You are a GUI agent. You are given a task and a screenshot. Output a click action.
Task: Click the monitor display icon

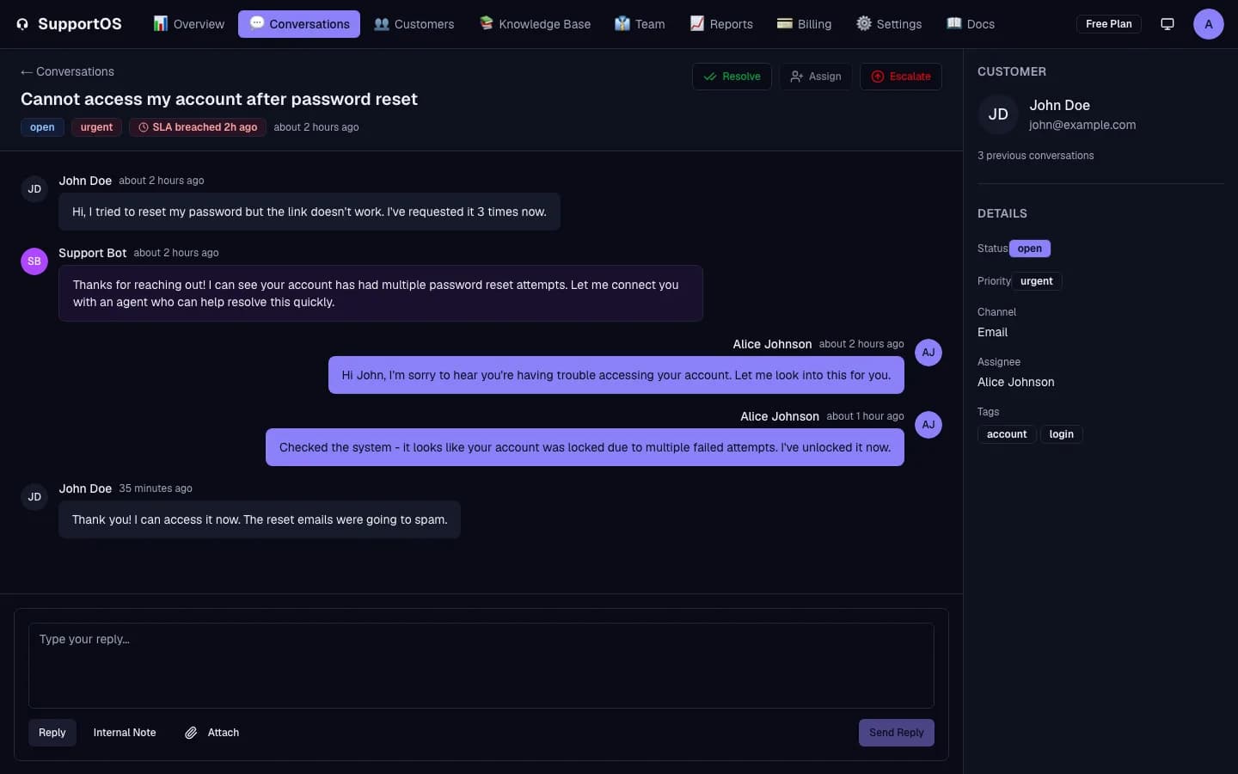[x=1168, y=24]
